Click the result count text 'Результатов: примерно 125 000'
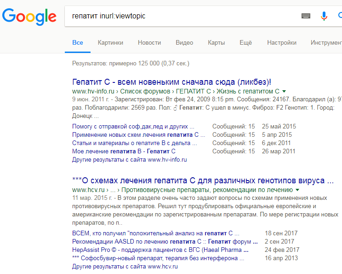Image resolution: width=342 pixels, height=274 pixels. [131, 64]
